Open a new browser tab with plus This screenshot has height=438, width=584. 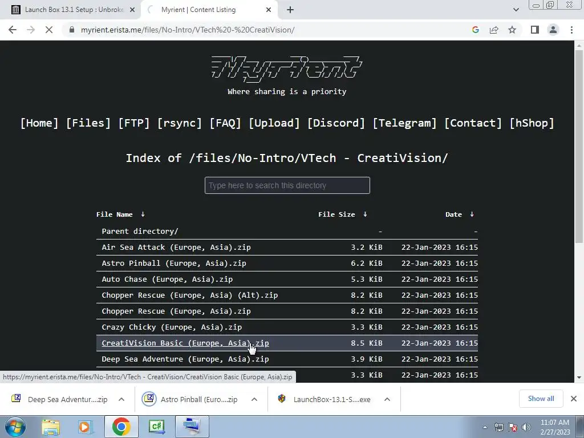point(290,10)
